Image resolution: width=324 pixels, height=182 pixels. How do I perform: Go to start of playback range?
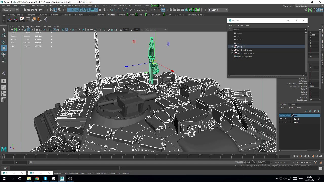[x=293, y=156]
